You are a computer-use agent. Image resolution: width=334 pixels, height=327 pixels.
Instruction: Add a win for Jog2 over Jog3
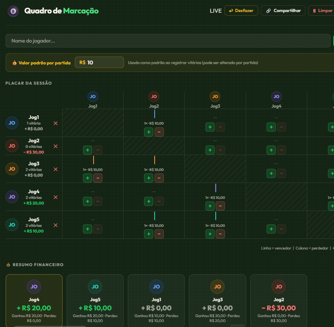pyautogui.click(x=210, y=150)
